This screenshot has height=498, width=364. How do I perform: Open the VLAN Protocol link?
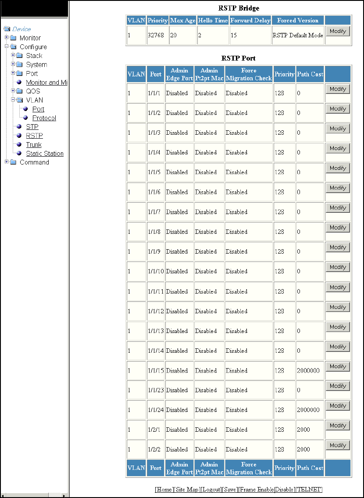[44, 118]
